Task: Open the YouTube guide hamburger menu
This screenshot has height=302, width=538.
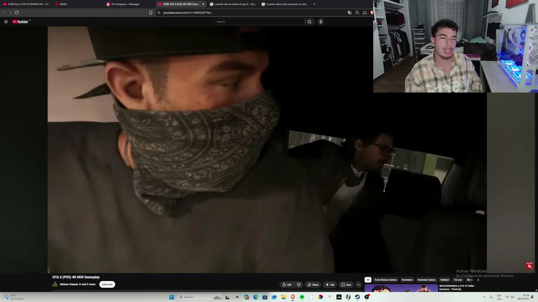Action: [6, 22]
